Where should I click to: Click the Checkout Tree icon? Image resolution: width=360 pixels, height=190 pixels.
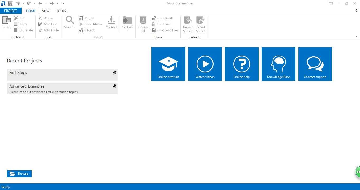tap(154, 30)
